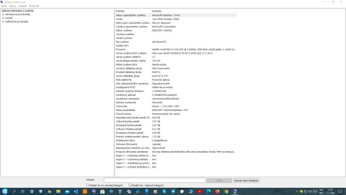
Task: Open Telegram from the taskbar
Action: (x=174, y=191)
